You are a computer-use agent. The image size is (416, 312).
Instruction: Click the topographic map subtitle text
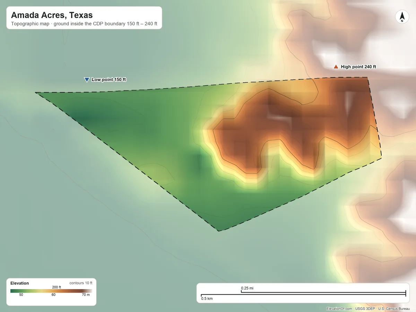pos(84,24)
